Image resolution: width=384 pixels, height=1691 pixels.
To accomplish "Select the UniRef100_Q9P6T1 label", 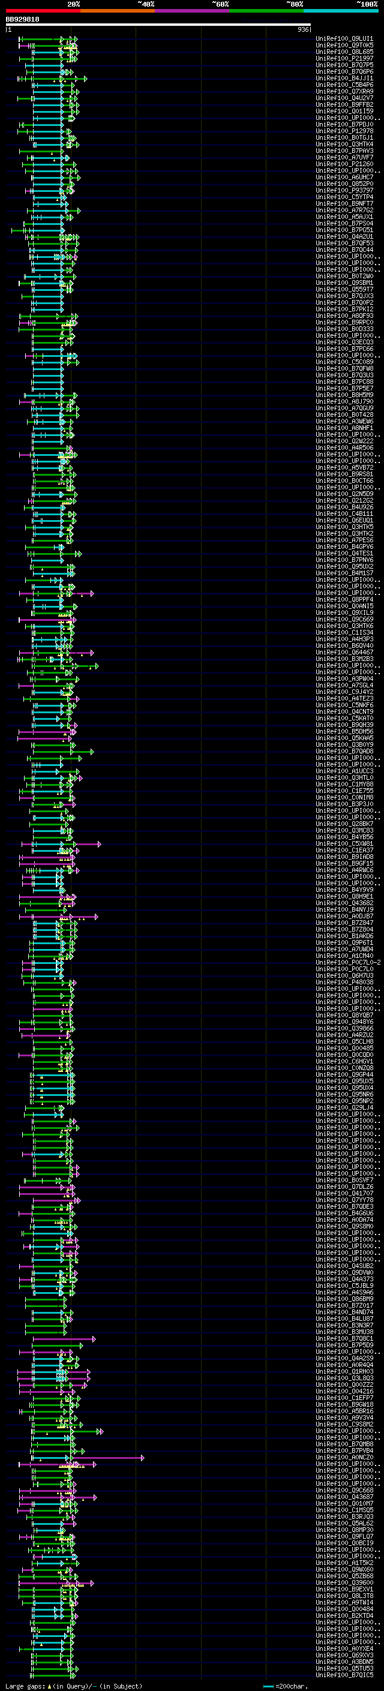I will [344, 942].
